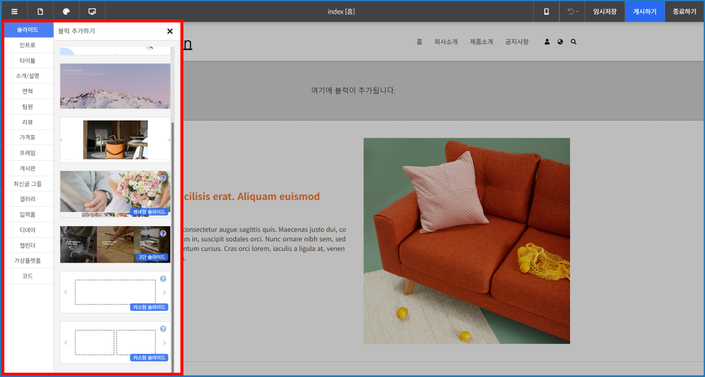Image resolution: width=705 pixels, height=377 pixels.
Task: Click the desktop monitor view icon
Action: (x=92, y=12)
